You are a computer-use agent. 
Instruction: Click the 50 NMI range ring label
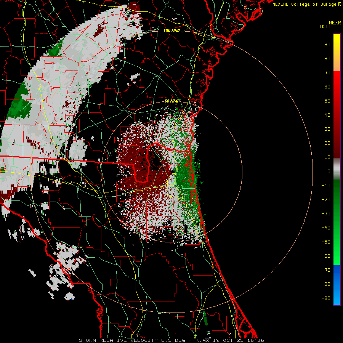tap(171, 101)
